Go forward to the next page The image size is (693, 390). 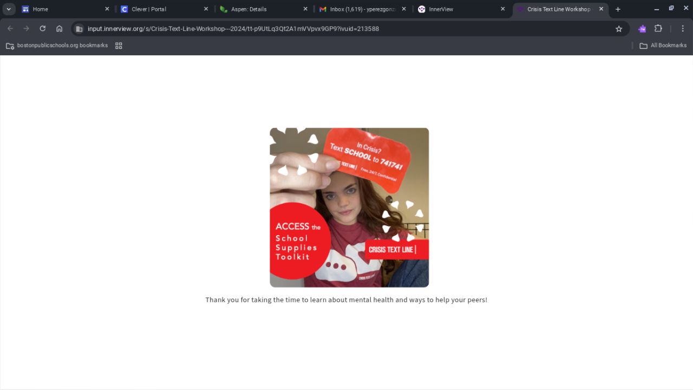[x=26, y=29]
